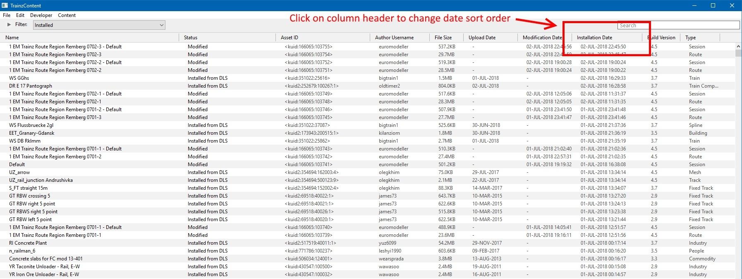Click installation date 02-JUL-2018 16:29:33
The height and width of the screenshot is (279, 742).
pyautogui.click(x=603, y=78)
